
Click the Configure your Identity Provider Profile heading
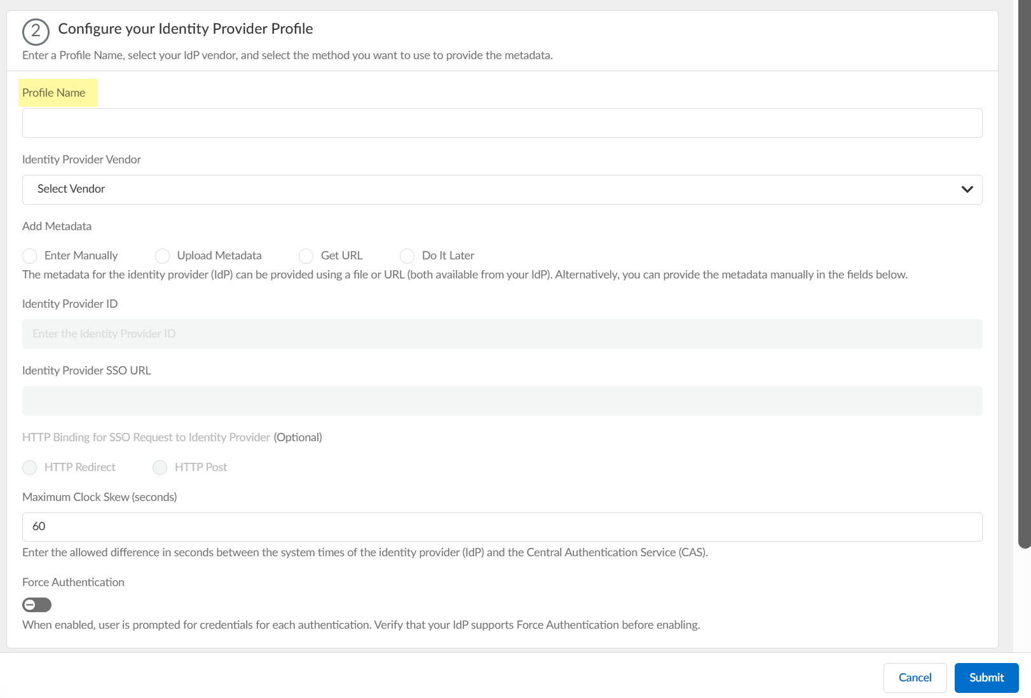(186, 29)
